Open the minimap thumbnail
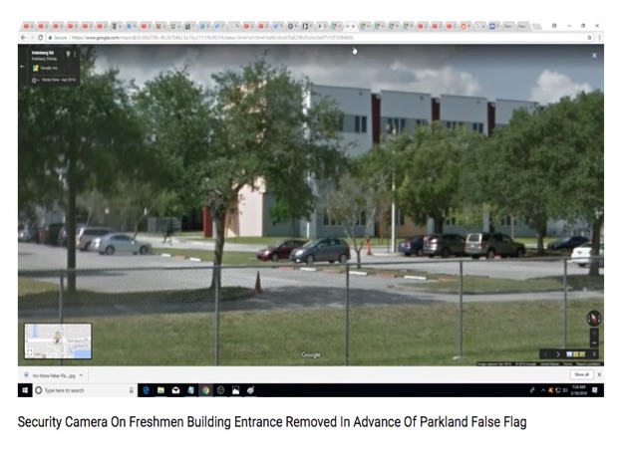Viewport: 624px width, 458px height. (58, 341)
